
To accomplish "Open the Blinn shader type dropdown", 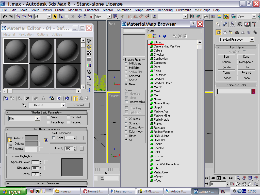I will (x=38, y=119).
